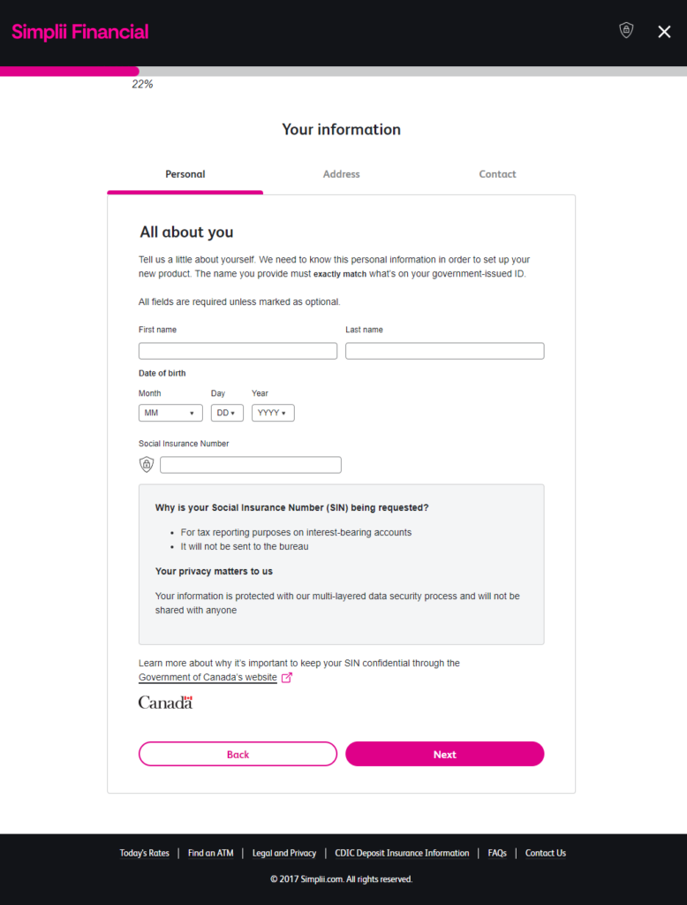687x905 pixels.
Task: Click into the Last name field
Action: (444, 351)
